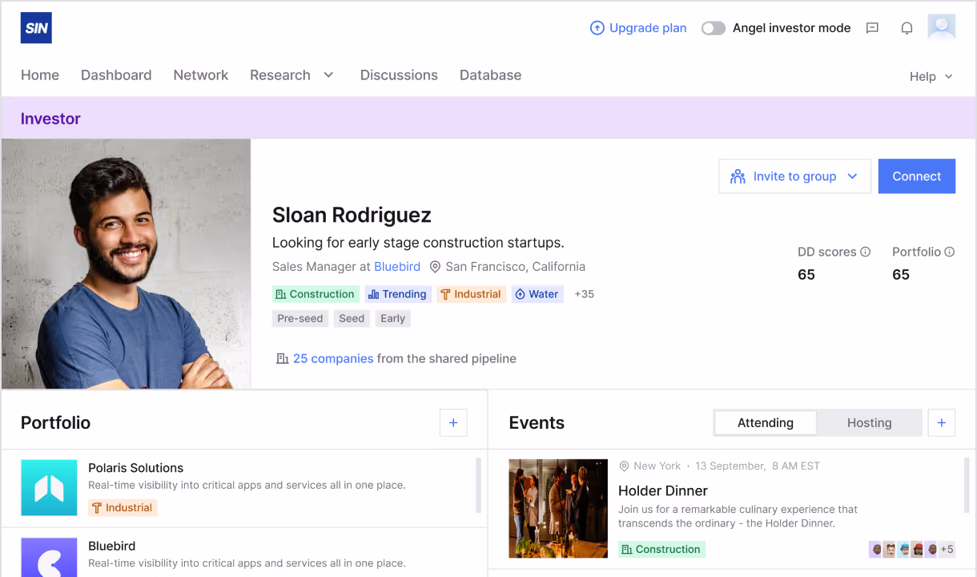Go to Discussions
Image resolution: width=977 pixels, height=577 pixels.
pyautogui.click(x=399, y=75)
